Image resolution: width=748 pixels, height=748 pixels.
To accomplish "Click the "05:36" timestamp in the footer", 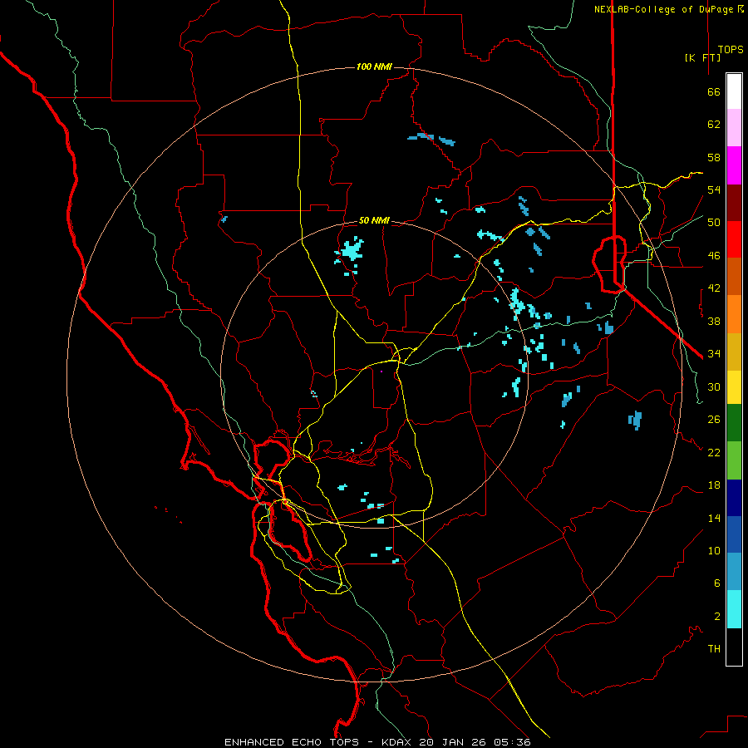I will tap(513, 742).
